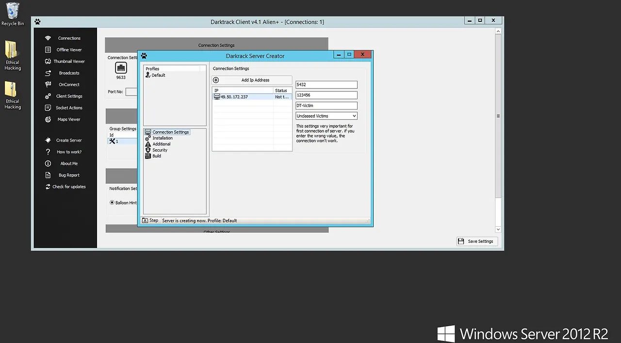The image size is (621, 343).
Task: Open the Thumbnail Viewer icon
Action: tap(48, 62)
